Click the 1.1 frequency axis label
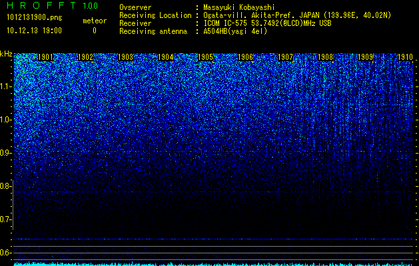This screenshot has height=266, width=419. point(5,86)
